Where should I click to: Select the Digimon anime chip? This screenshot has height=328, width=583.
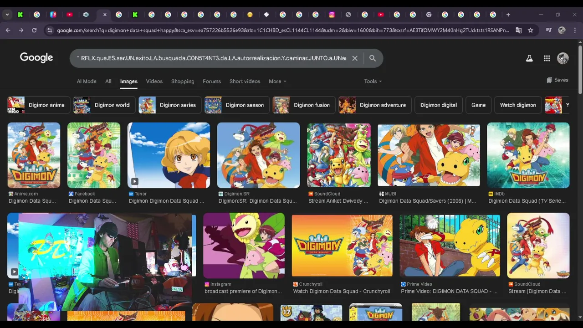[39, 105]
